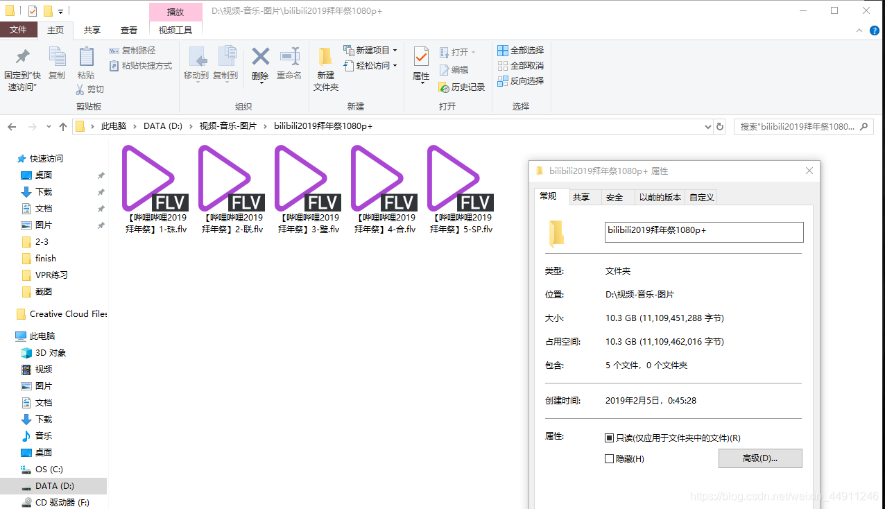Image resolution: width=885 pixels, height=509 pixels.
Task: Click 此电脑 in the breadcrumb path
Action: coord(114,126)
